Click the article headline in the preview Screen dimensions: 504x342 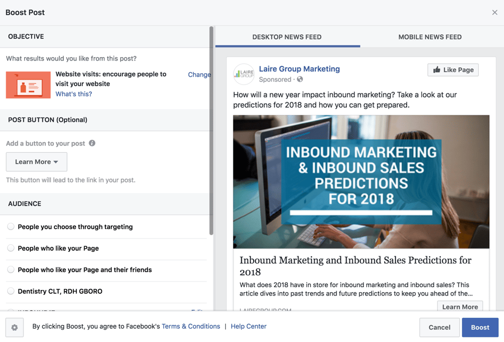(356, 266)
